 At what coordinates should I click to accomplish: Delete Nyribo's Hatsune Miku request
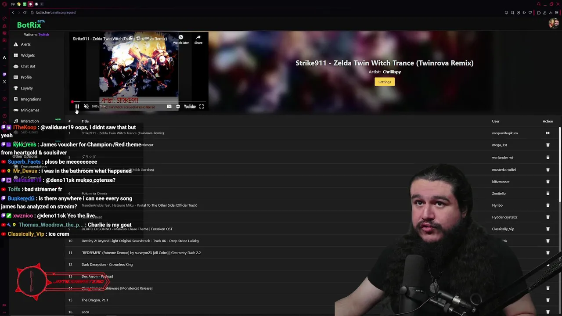548,205
